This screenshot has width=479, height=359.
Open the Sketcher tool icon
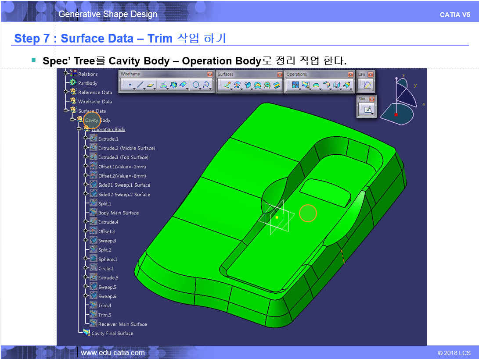[366, 110]
